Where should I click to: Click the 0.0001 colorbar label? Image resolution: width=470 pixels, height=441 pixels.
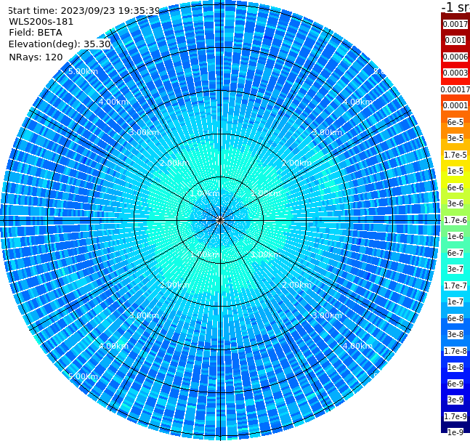click(x=455, y=105)
